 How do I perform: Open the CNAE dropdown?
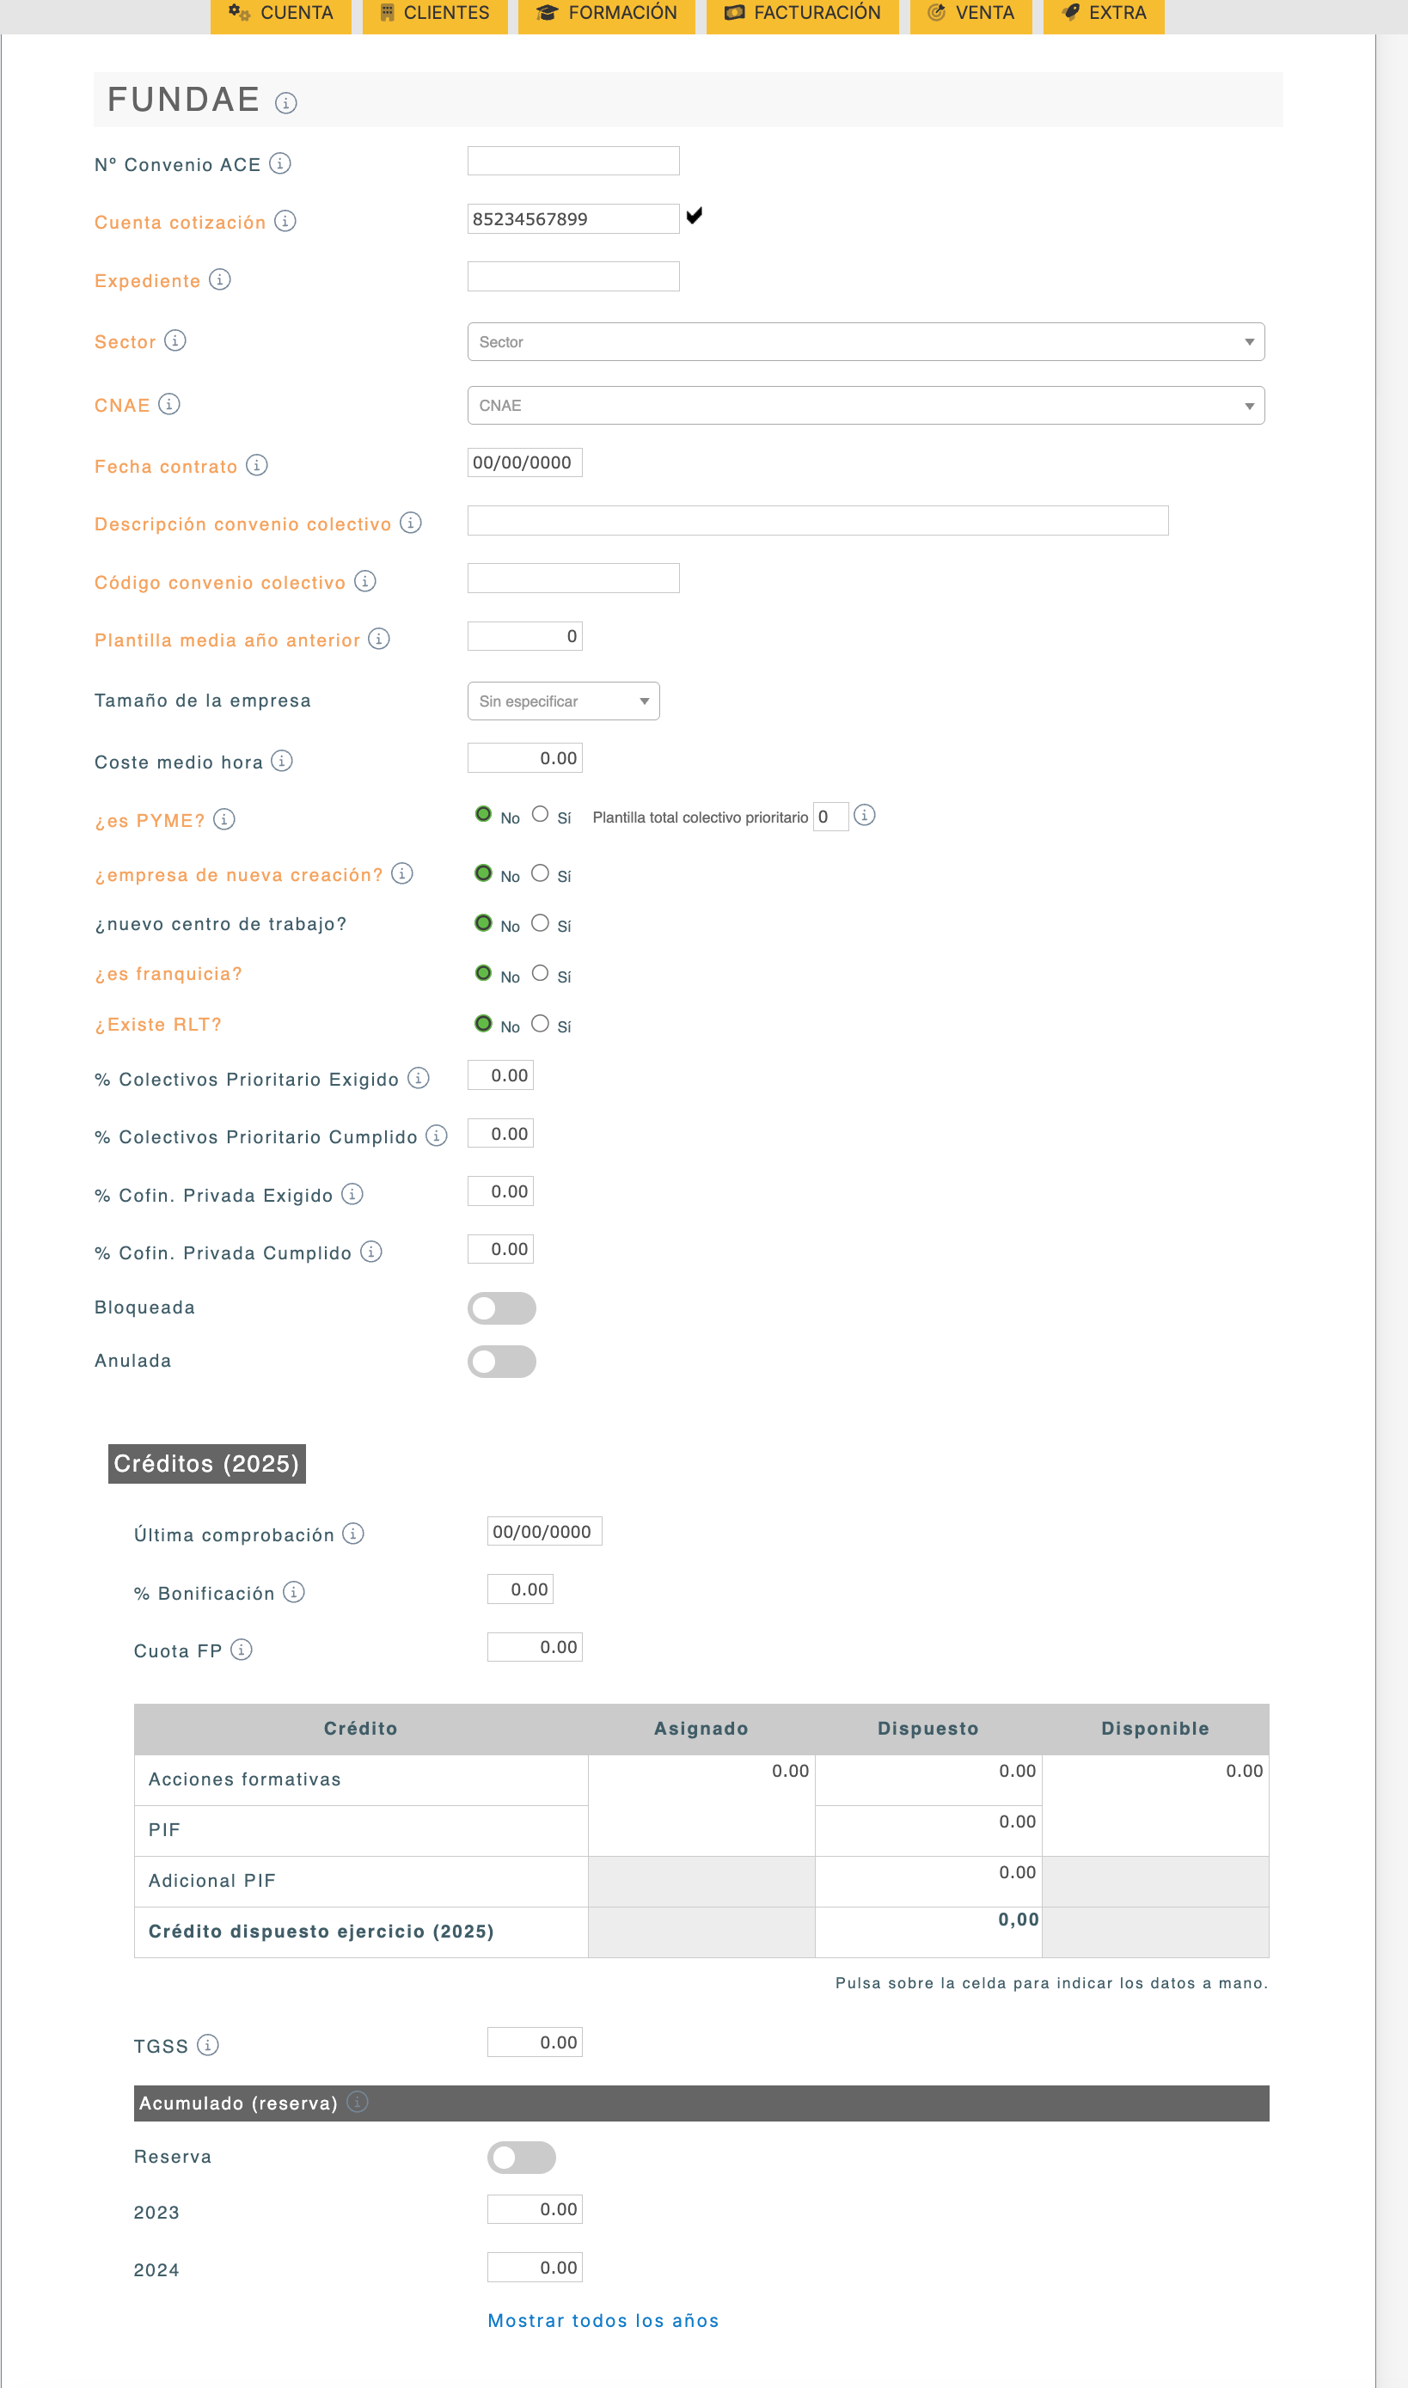[866, 405]
